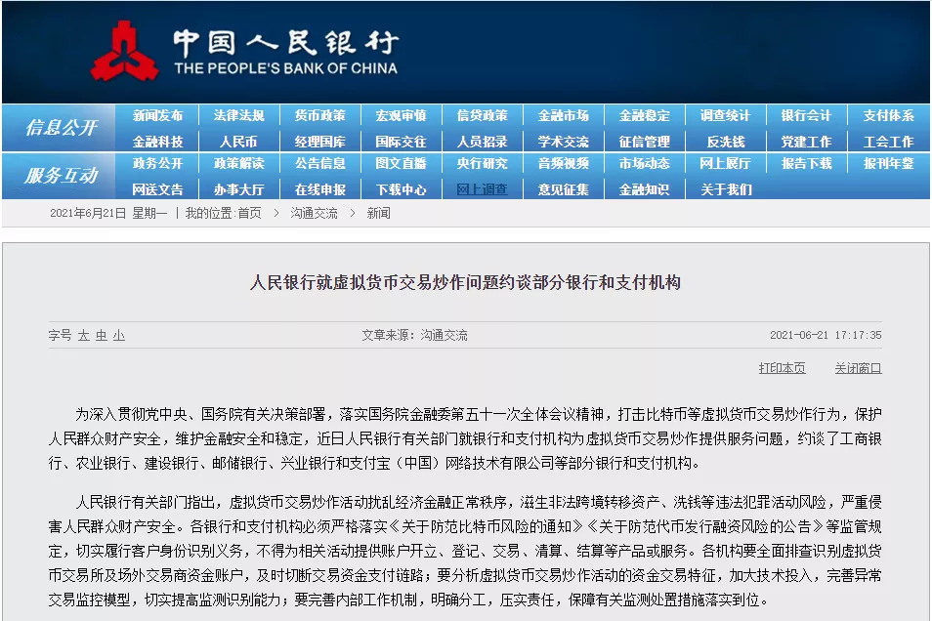
Task: Set font size to small 小
Action: tap(119, 335)
